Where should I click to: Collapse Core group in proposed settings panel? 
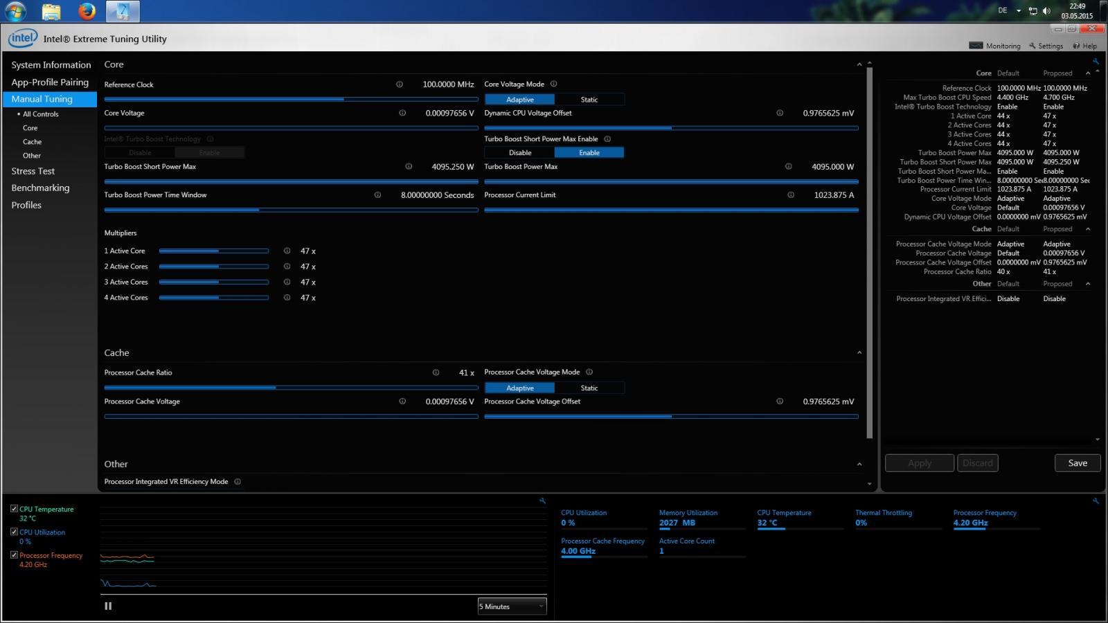click(1088, 73)
